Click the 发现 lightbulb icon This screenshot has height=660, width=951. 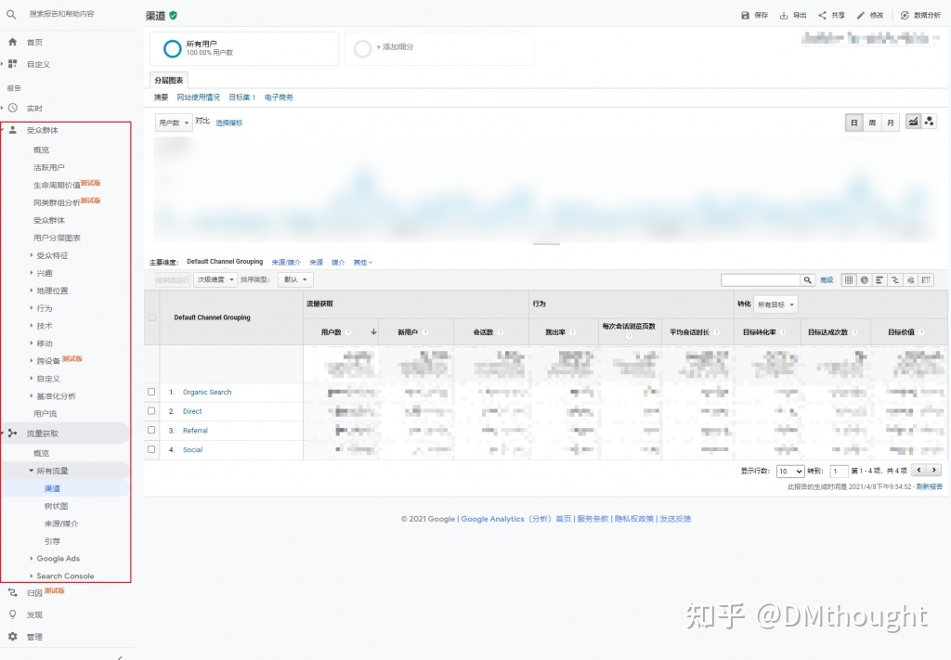12,615
